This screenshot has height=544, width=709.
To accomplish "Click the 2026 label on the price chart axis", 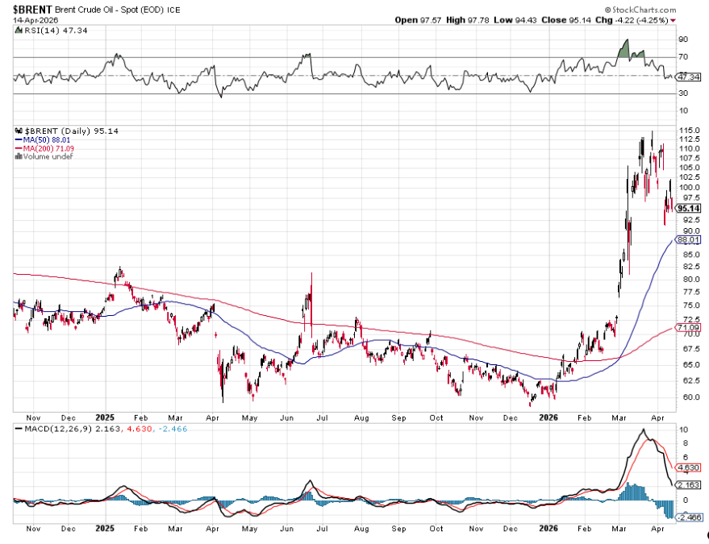I will point(548,418).
